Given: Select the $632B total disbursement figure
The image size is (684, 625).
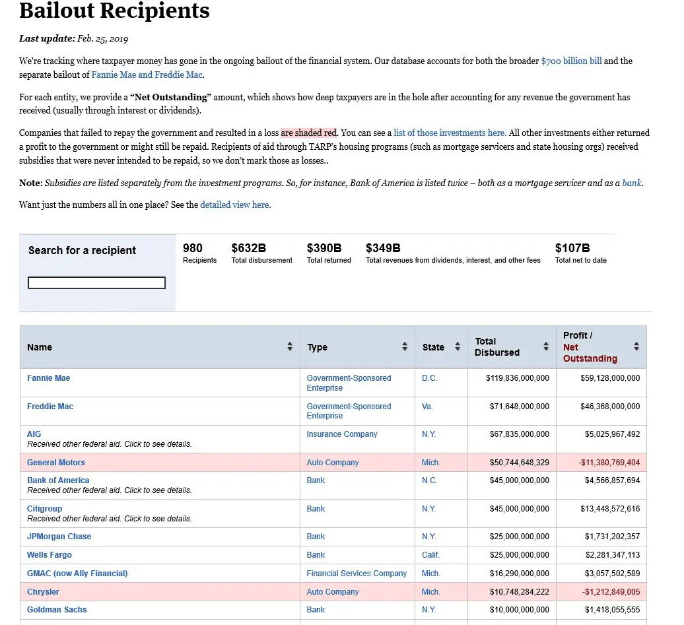Looking at the screenshot, I should pos(249,248).
